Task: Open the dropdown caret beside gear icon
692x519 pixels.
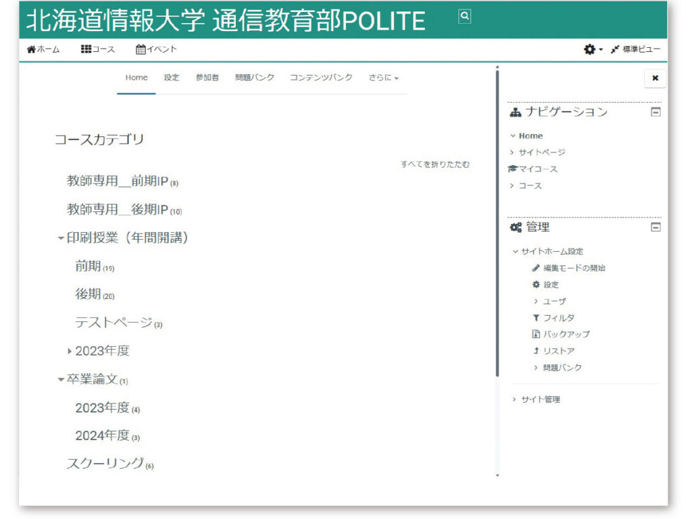Action: click(601, 50)
